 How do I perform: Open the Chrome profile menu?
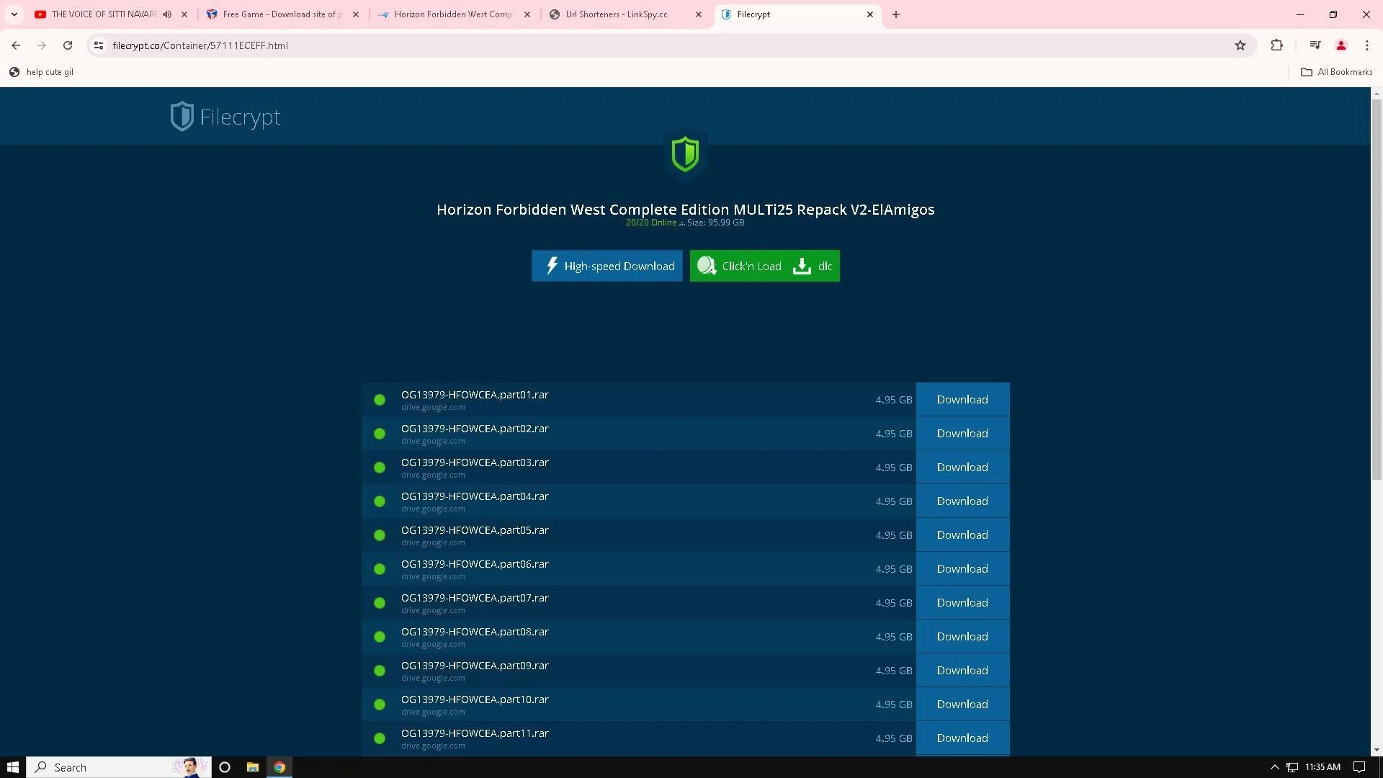1341,45
